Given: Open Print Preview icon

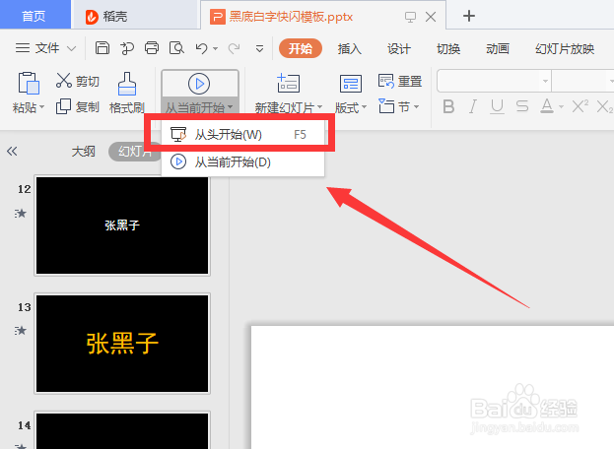Looking at the screenshot, I should pyautogui.click(x=176, y=48).
